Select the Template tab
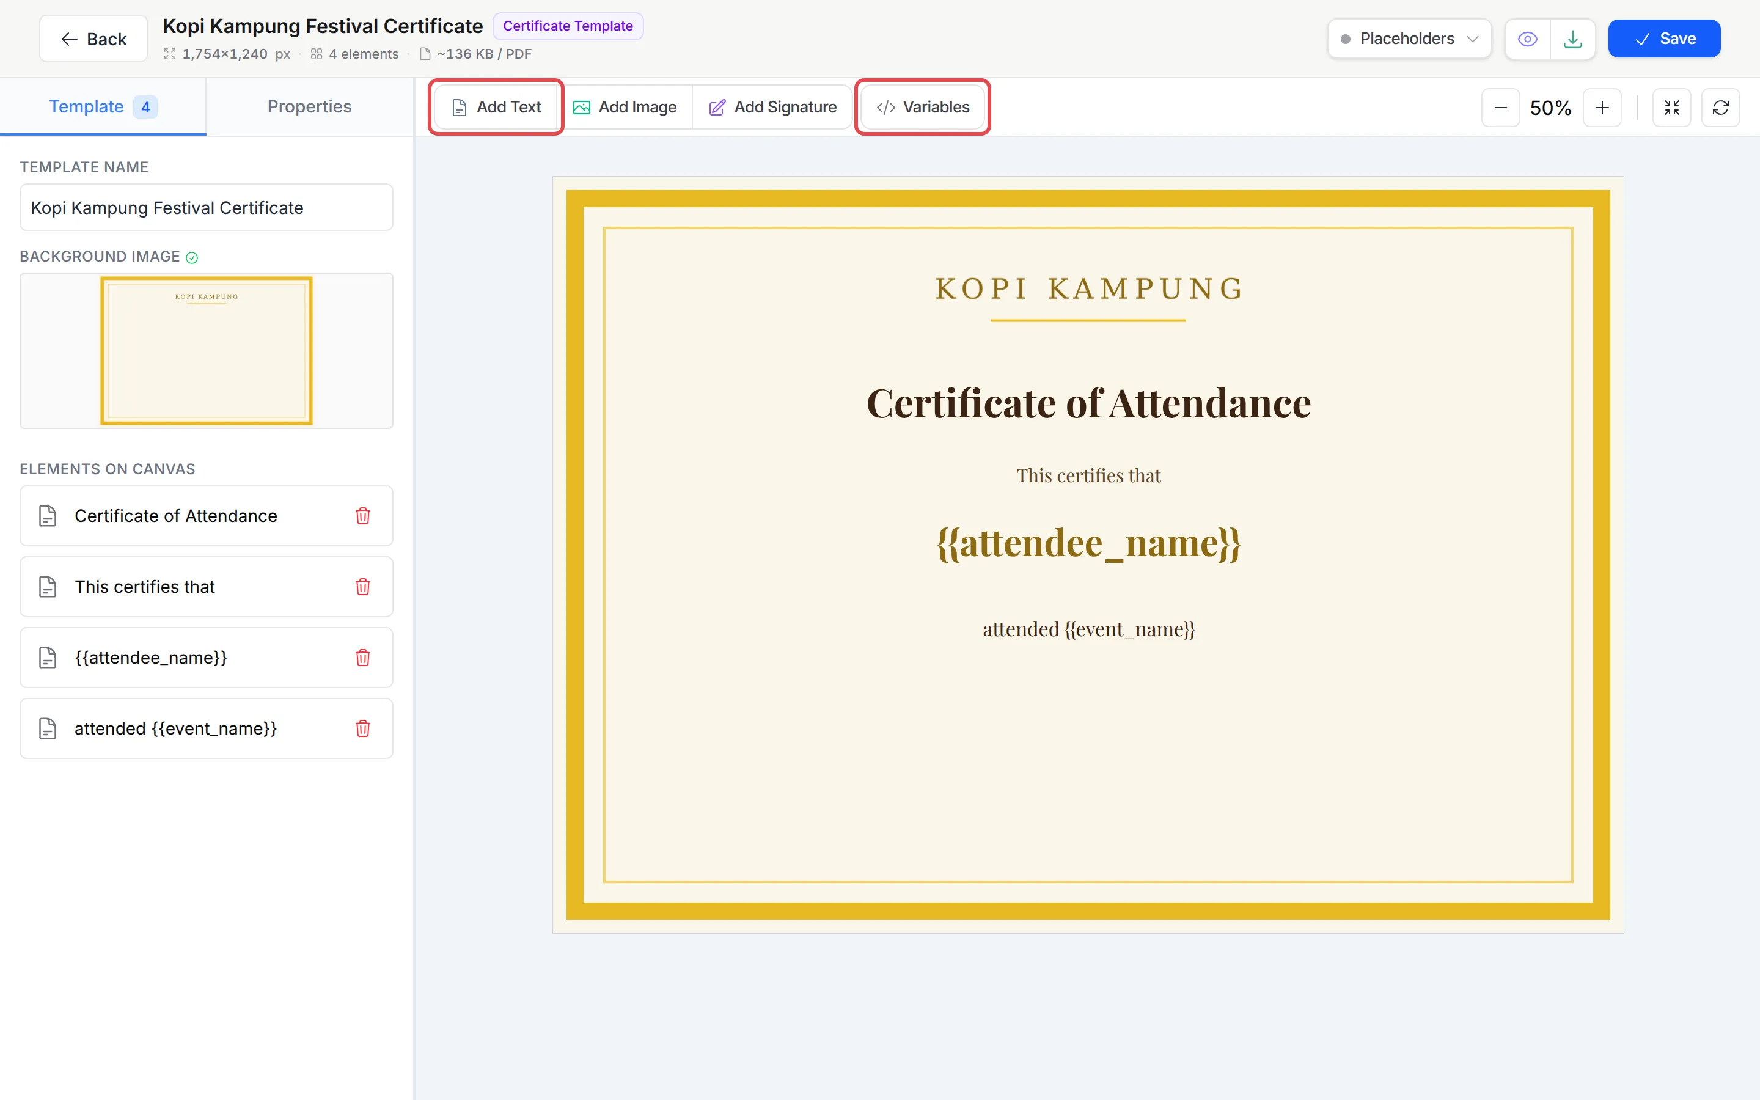The width and height of the screenshot is (1760, 1100). pos(103,107)
